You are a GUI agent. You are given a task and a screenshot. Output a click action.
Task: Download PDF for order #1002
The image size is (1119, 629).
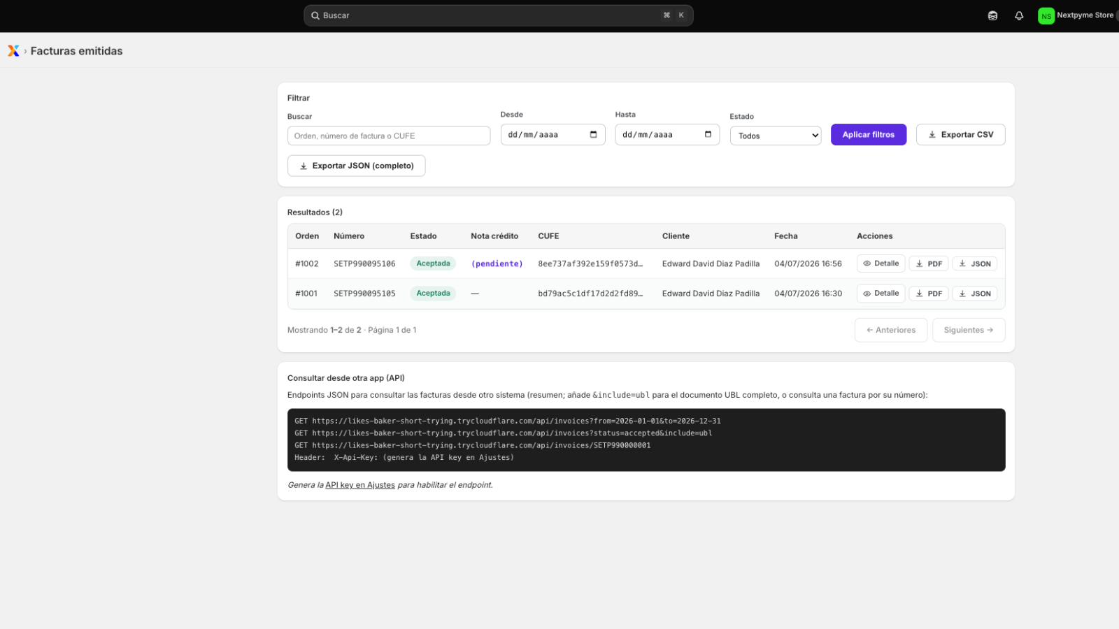coord(929,263)
